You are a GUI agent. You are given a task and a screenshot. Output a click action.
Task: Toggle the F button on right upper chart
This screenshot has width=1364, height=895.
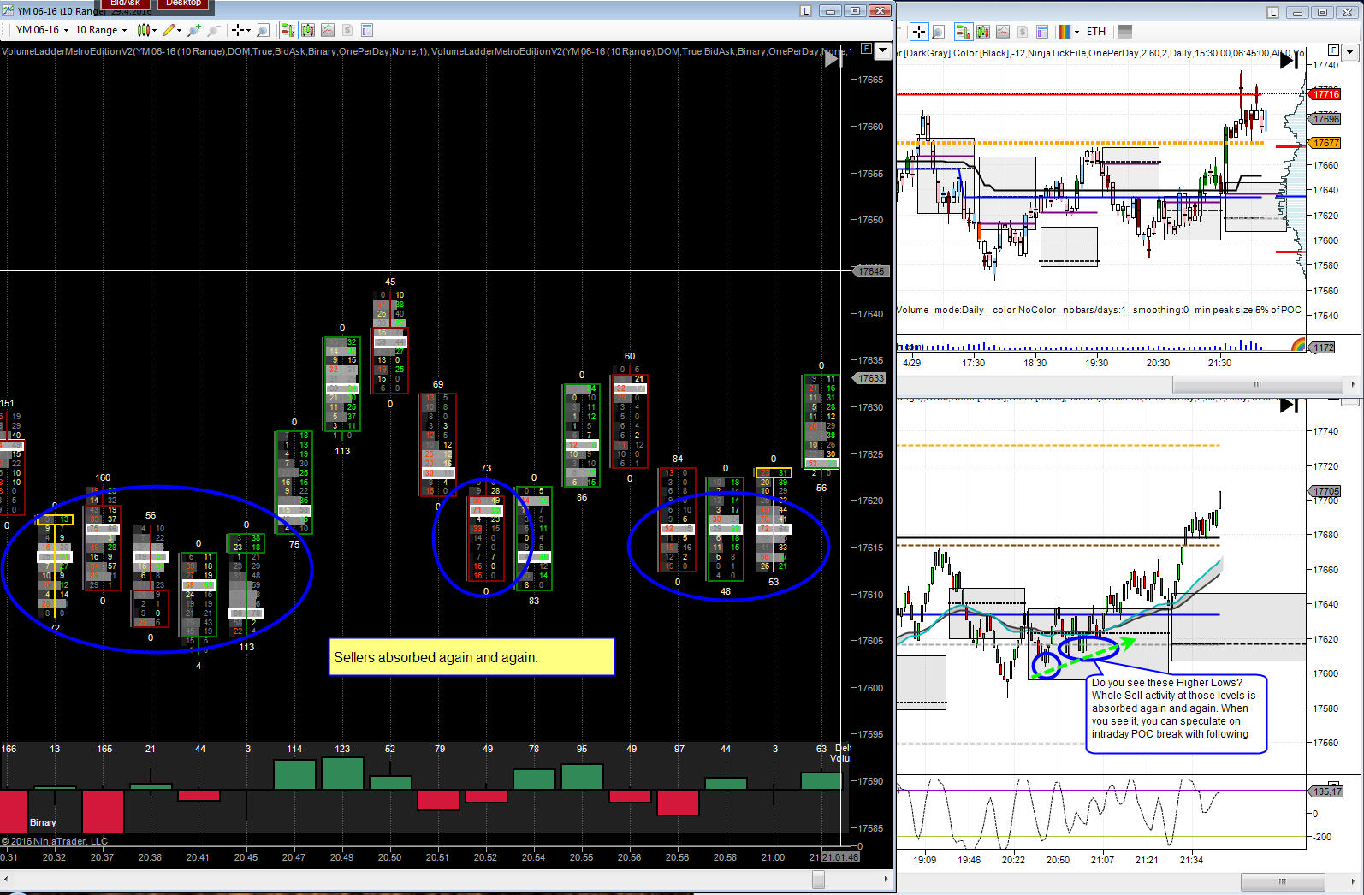(1333, 50)
